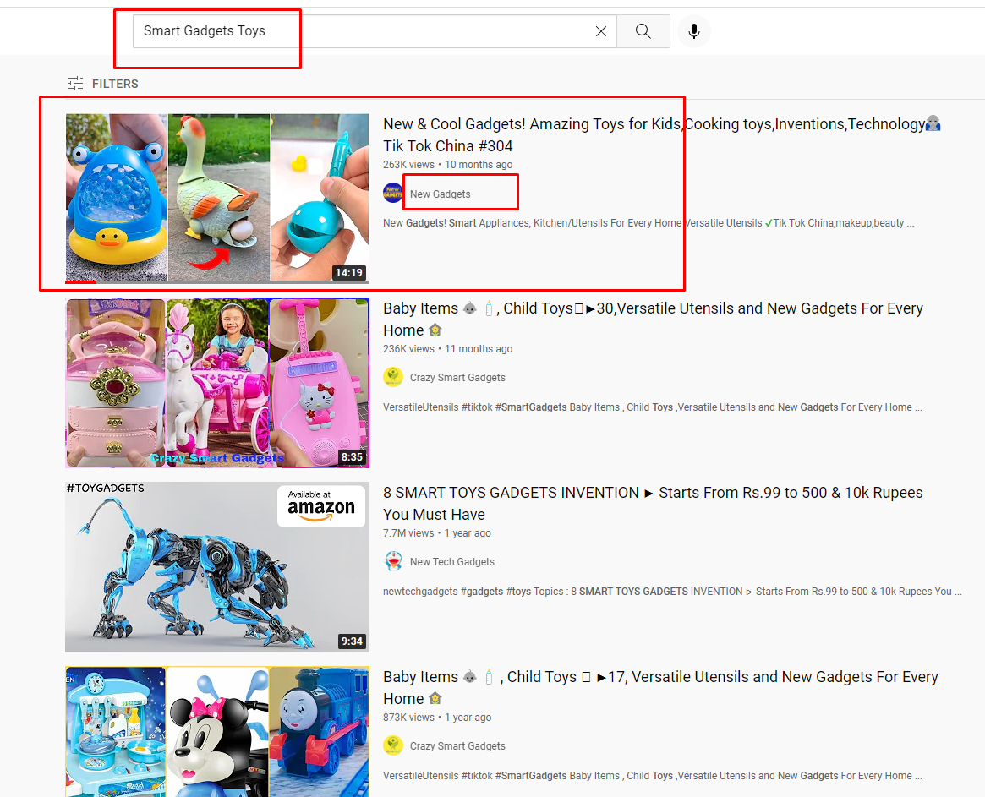
Task: Clear search text with the X icon
Action: (x=600, y=31)
